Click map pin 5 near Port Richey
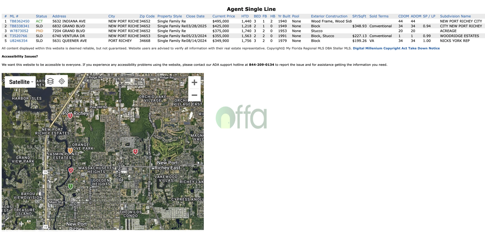The image size is (485, 232). pos(70,116)
